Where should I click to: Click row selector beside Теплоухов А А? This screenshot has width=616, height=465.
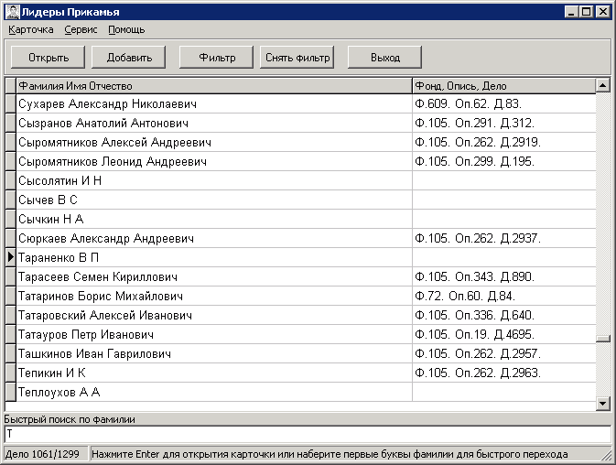click(x=11, y=393)
